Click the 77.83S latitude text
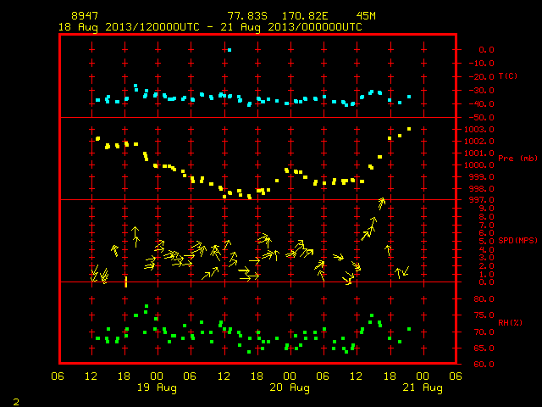Viewport: 542px width, 407px height. [x=247, y=16]
